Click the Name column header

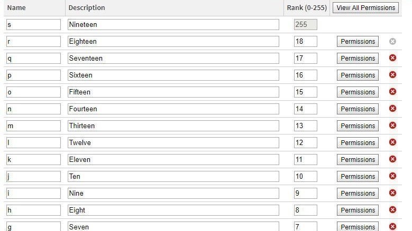pos(16,8)
